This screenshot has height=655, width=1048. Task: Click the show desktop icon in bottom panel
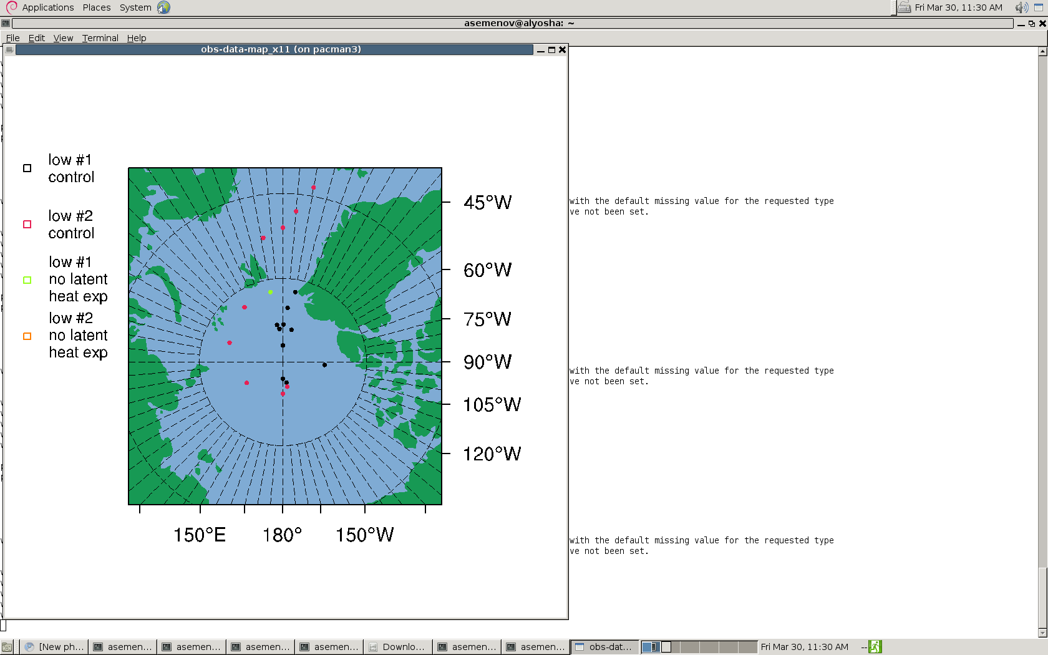(x=7, y=647)
